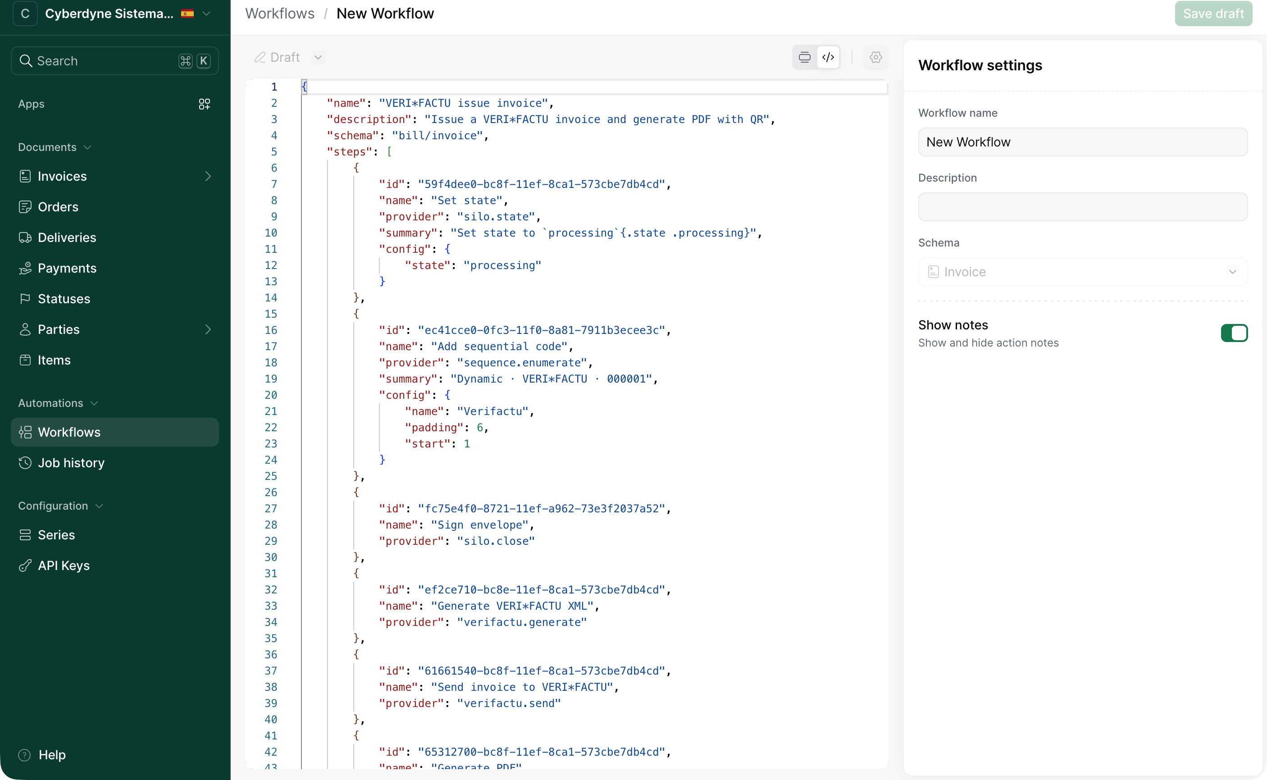1267x780 pixels.
Task: Expand the Invoices submenu chevron
Action: (208, 177)
